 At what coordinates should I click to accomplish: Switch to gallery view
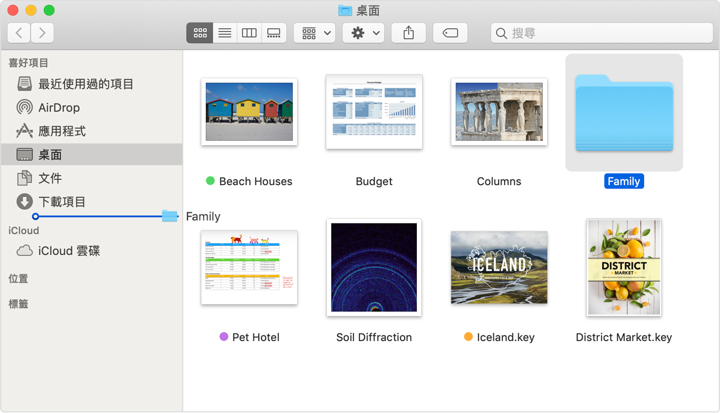(x=274, y=33)
